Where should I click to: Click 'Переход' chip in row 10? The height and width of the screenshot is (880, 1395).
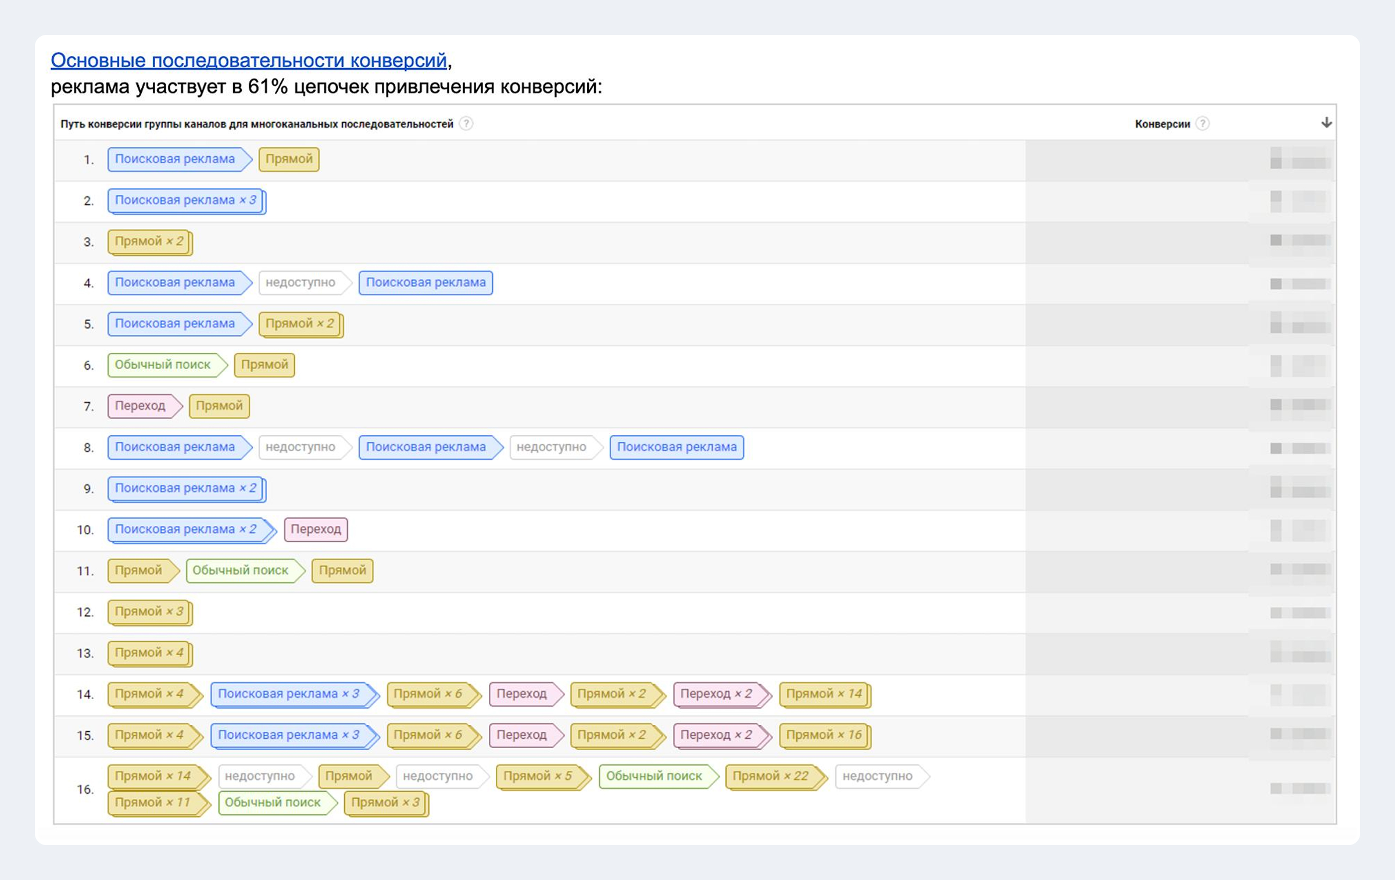(x=316, y=530)
